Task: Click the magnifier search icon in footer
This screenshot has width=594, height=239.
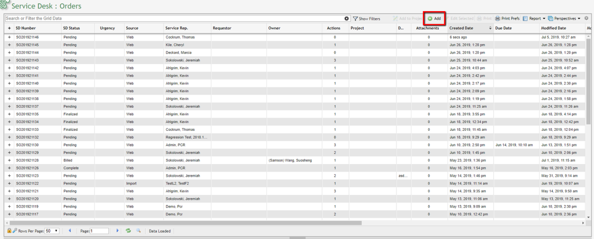Action: coord(139,231)
